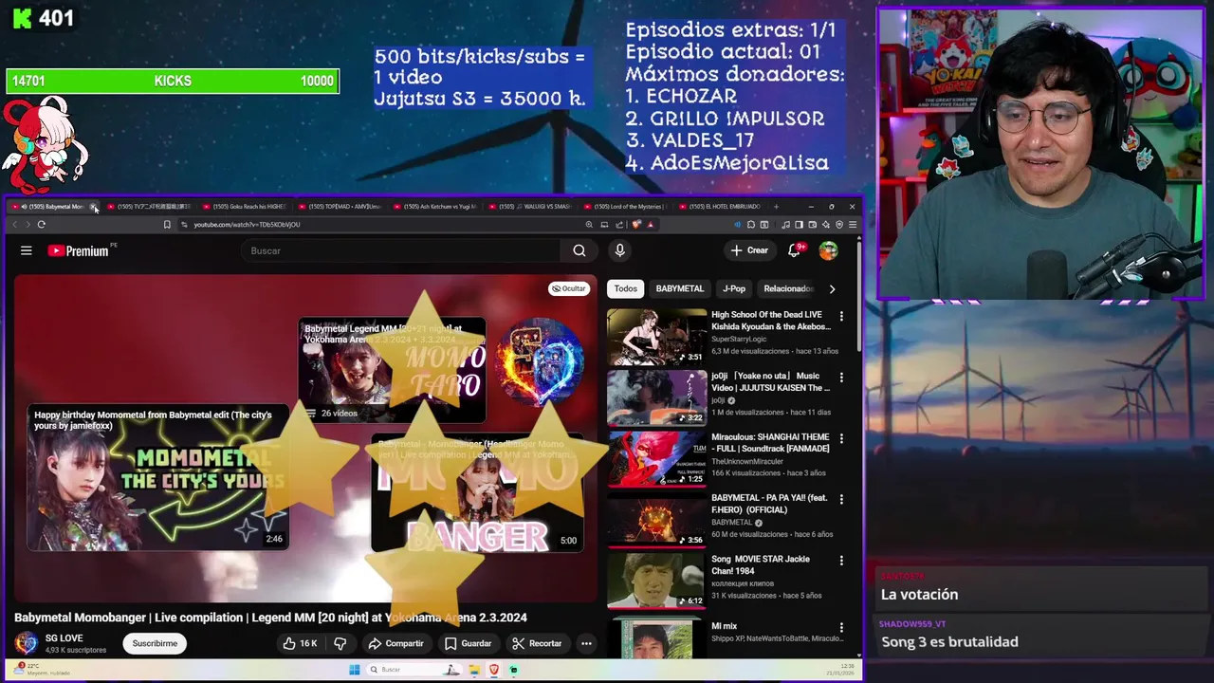The image size is (1214, 683).
Task: Open Babymetal Legend MM 26 videos playlist card
Action: (x=392, y=370)
